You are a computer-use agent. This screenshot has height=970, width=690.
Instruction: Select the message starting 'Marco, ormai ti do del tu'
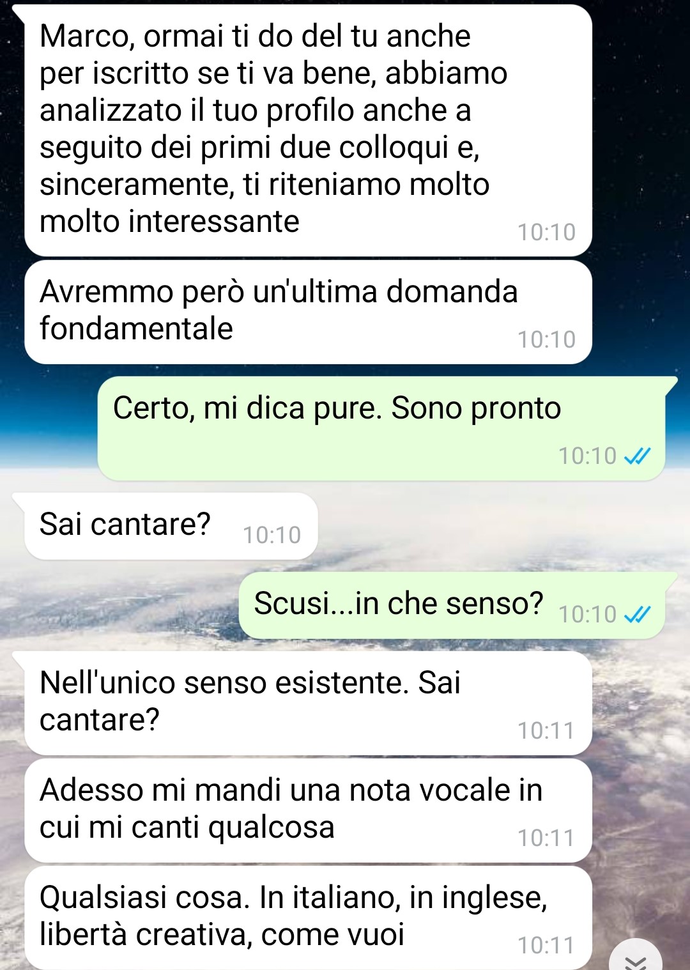click(x=308, y=130)
